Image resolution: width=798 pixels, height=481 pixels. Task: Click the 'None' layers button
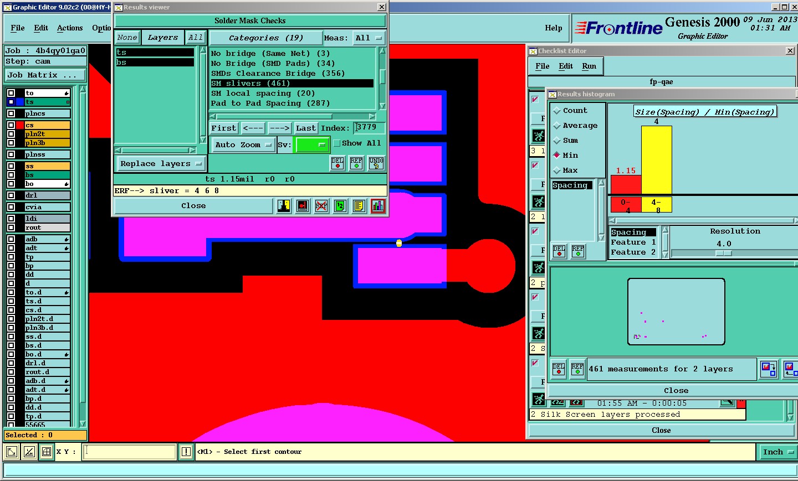click(x=127, y=38)
